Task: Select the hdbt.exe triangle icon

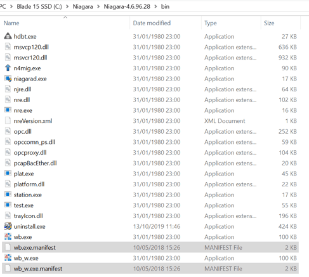Action: point(8,36)
